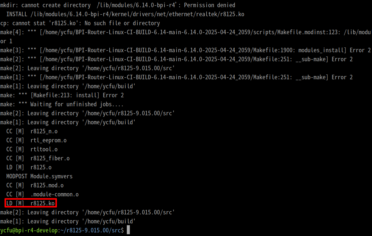
Task: Click the terminal cursor block after prompt
Action: coord(128,230)
